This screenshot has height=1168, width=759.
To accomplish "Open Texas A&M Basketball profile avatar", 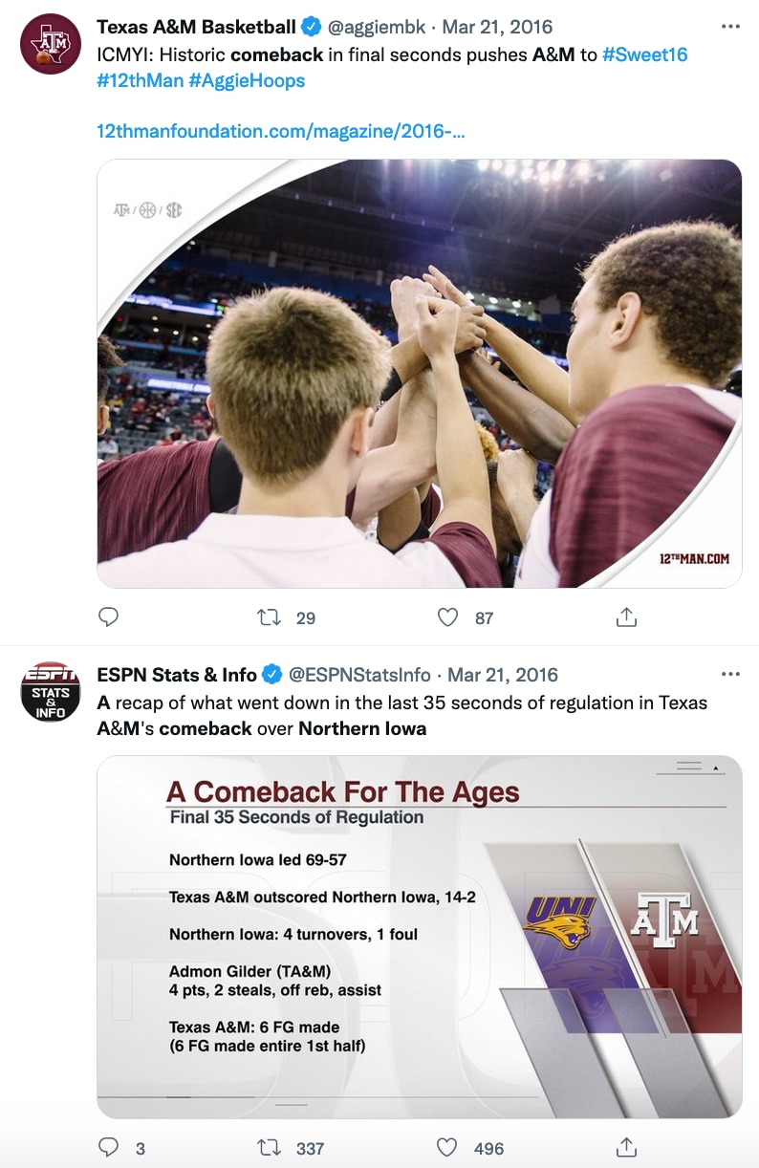I will (51, 44).
